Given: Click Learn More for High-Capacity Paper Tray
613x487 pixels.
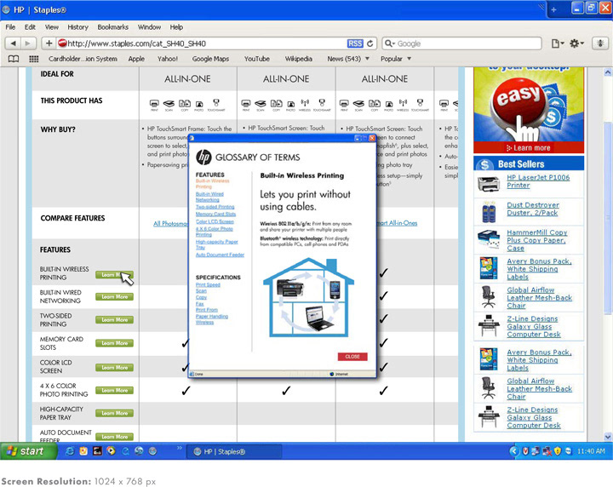Looking at the screenshot, I should [x=115, y=413].
